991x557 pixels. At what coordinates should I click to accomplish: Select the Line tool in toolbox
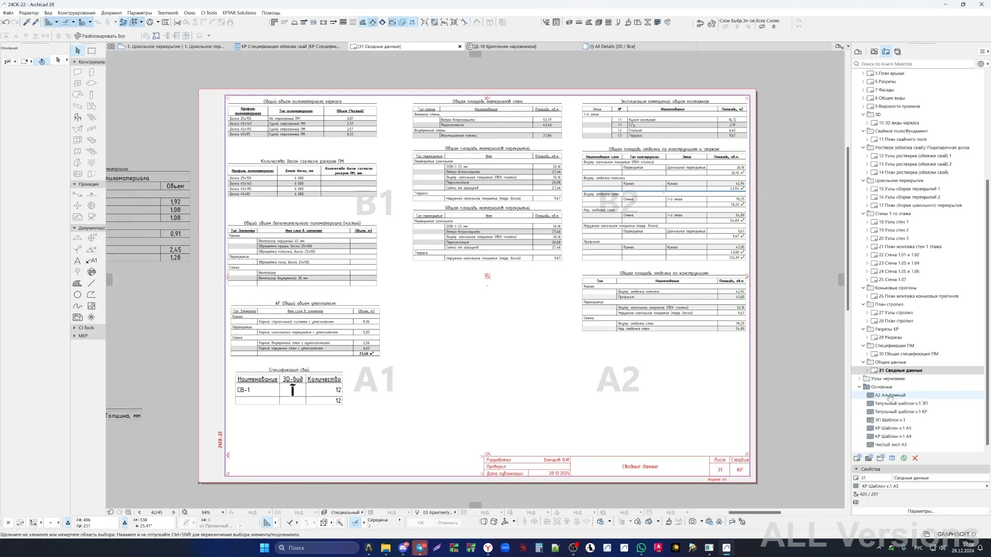coord(91,283)
